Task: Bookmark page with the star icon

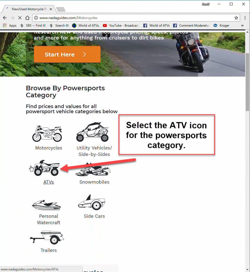Action: point(236,18)
